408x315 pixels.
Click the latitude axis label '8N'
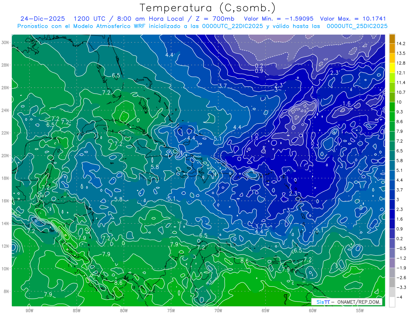coord(7,291)
